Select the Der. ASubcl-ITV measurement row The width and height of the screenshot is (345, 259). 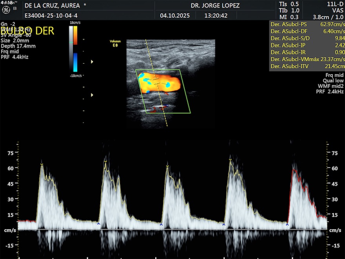point(307,67)
